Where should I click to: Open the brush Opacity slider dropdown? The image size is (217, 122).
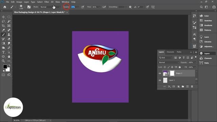(x=78, y=7)
